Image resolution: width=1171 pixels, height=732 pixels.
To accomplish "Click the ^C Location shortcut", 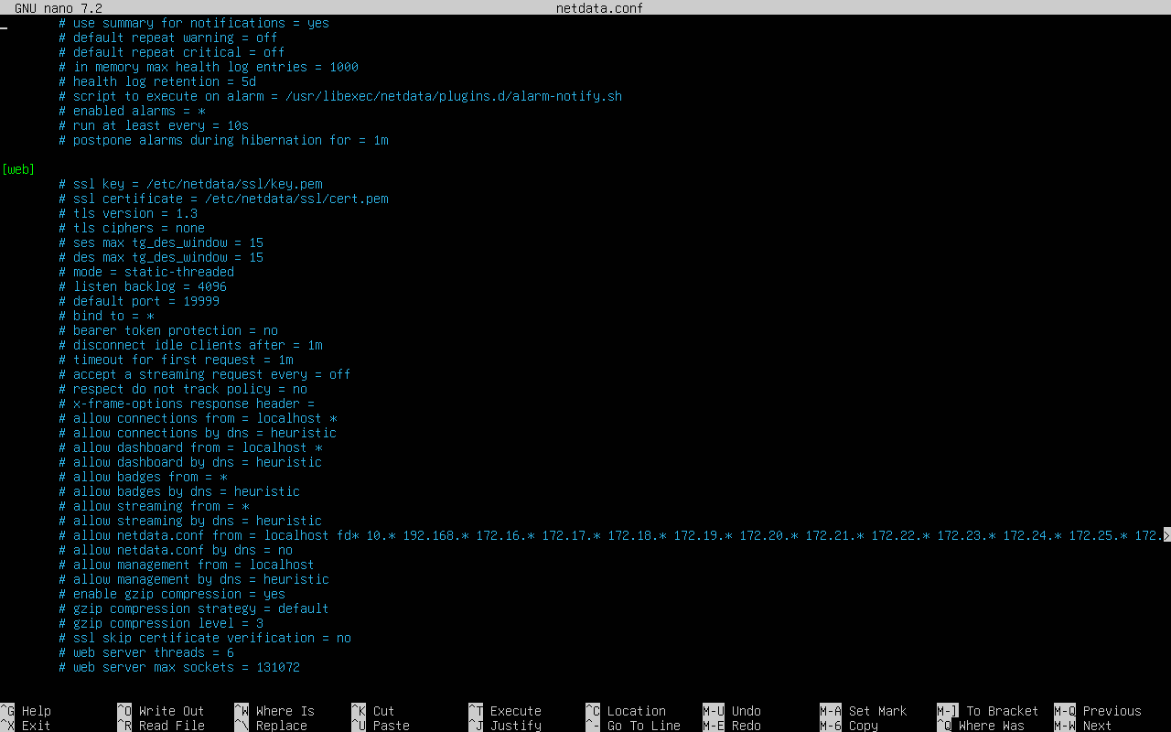I will (626, 711).
